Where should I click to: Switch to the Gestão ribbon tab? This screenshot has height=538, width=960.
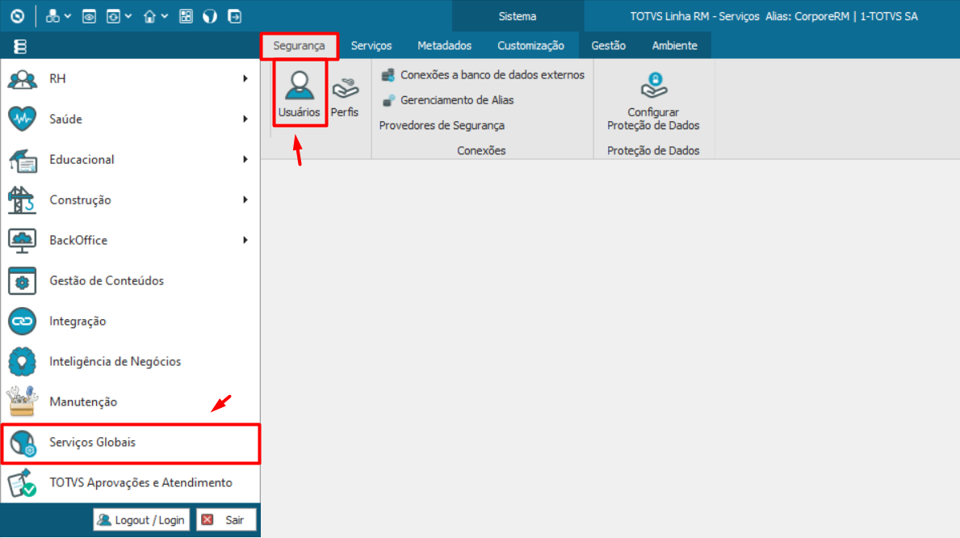tap(609, 46)
